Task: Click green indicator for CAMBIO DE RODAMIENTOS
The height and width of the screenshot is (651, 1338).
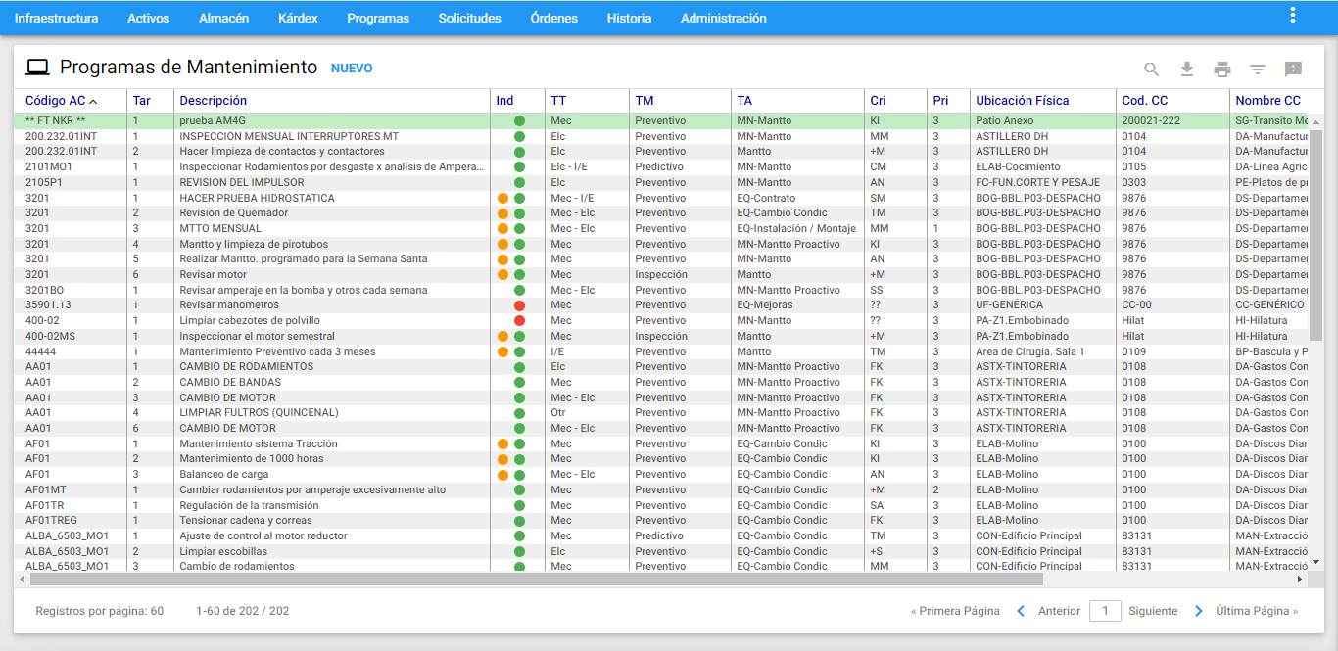Action: pos(519,367)
